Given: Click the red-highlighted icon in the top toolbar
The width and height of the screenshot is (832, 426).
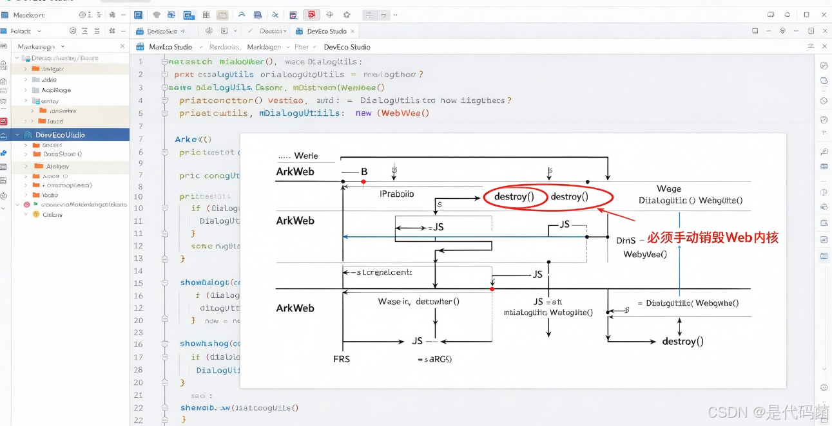Looking at the screenshot, I should coord(311,14).
